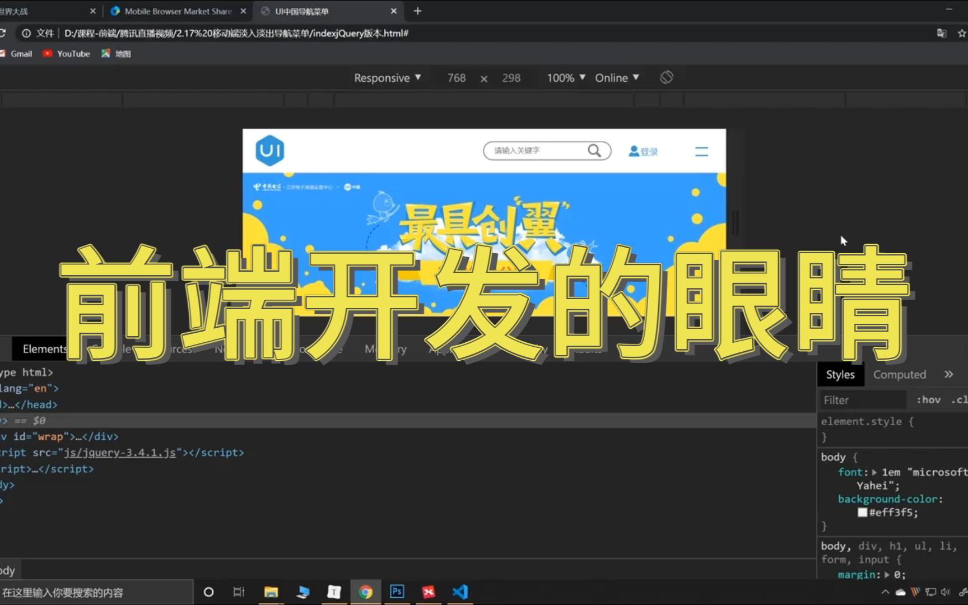Click the OneDrive cloud tray icon
This screenshot has width=968, height=605.
point(900,592)
